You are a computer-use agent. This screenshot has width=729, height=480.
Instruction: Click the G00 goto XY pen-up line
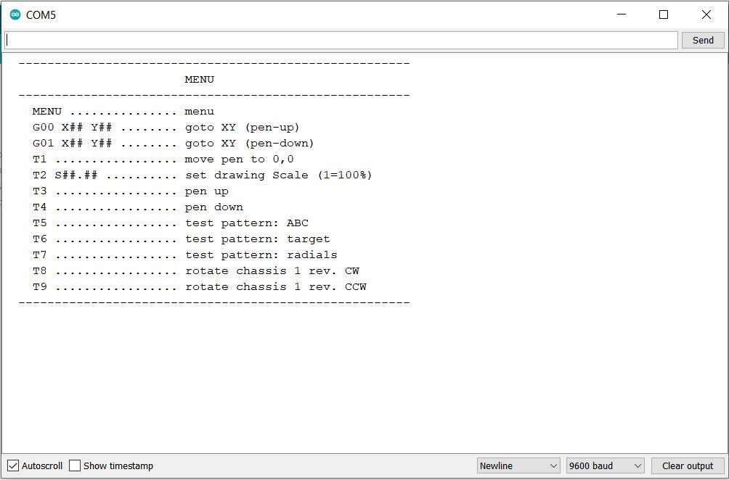(167, 127)
